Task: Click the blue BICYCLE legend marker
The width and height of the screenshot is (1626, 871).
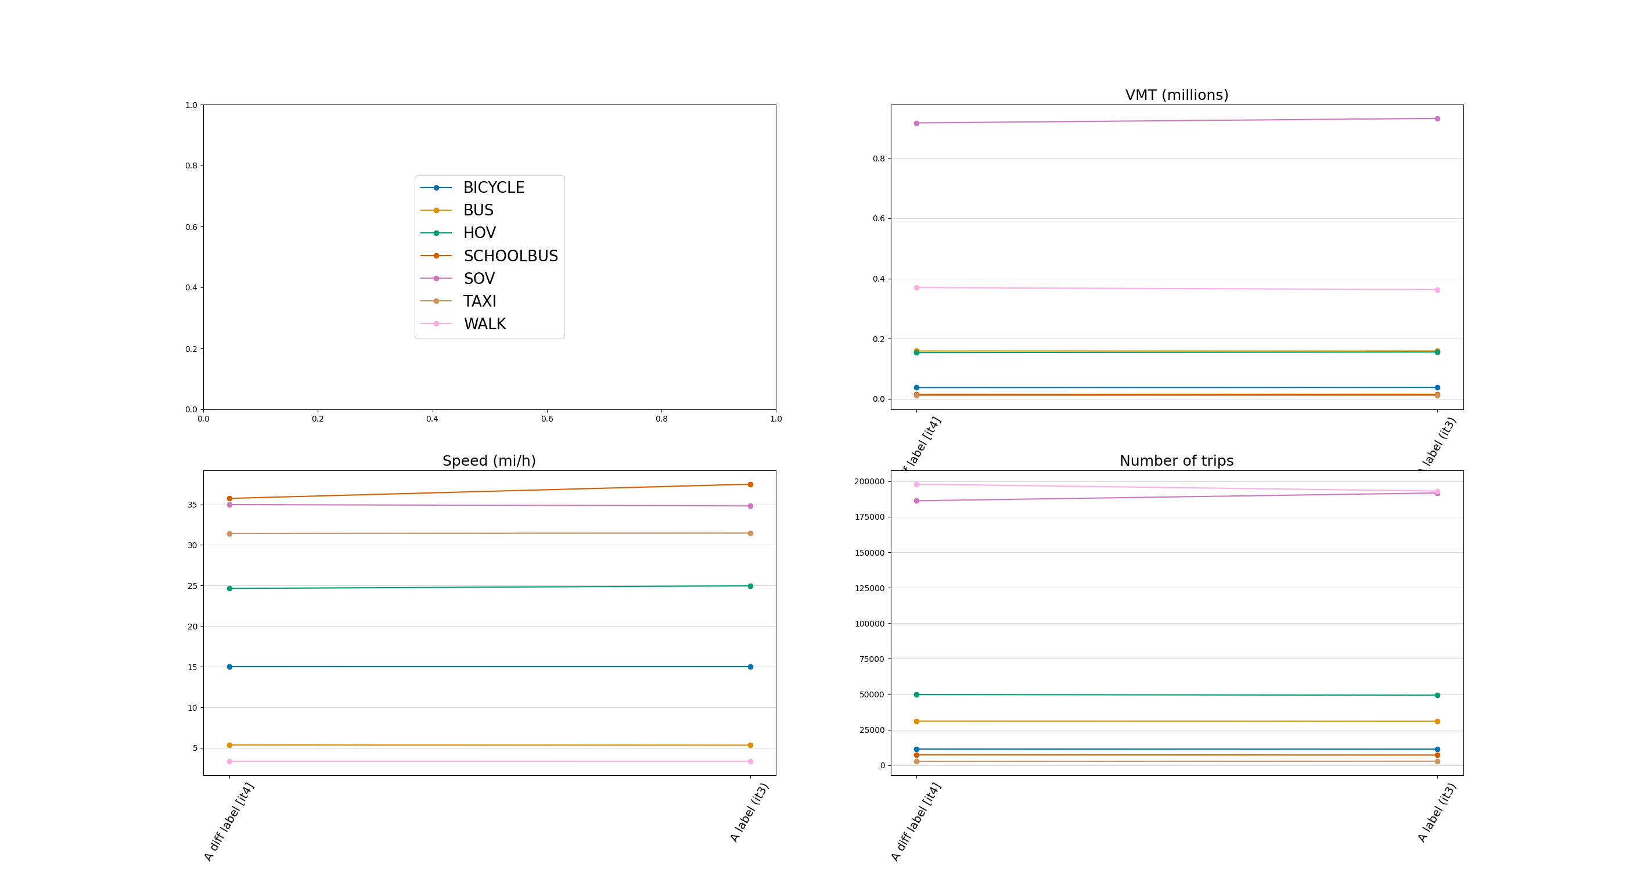Action: click(x=436, y=188)
